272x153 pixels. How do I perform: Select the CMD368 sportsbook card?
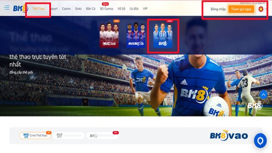[109, 35]
